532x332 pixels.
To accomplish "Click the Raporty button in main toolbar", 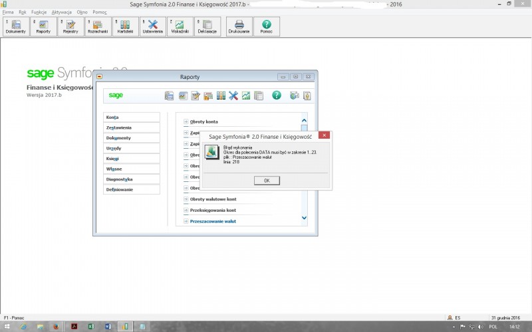I will coord(43,27).
